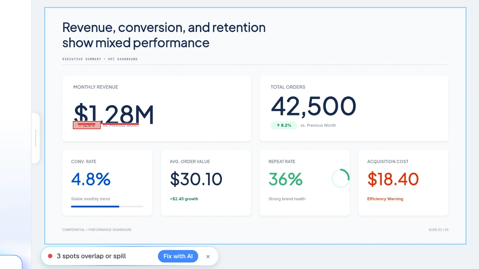Select the CONV. RATE label
Screen dimensions: 479x269
click(x=84, y=161)
